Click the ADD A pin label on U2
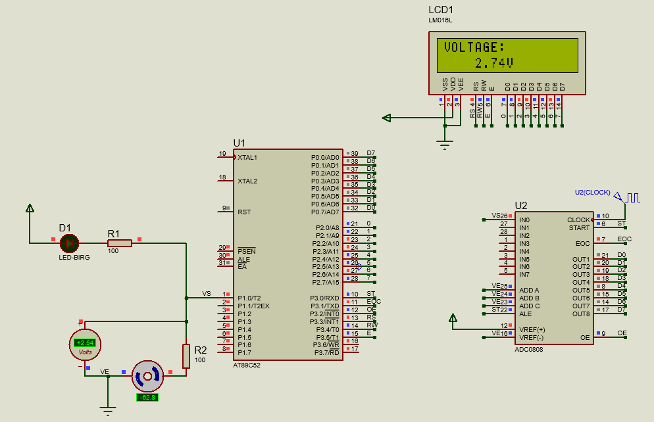 pyautogui.click(x=529, y=291)
